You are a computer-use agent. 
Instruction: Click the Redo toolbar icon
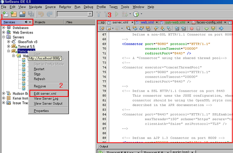coord(50,14)
